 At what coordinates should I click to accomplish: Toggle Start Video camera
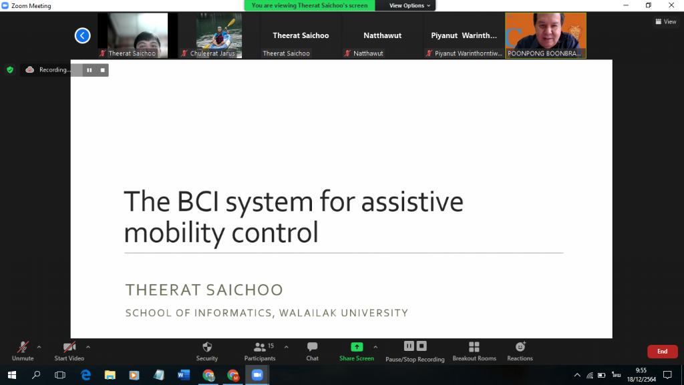tap(69, 347)
